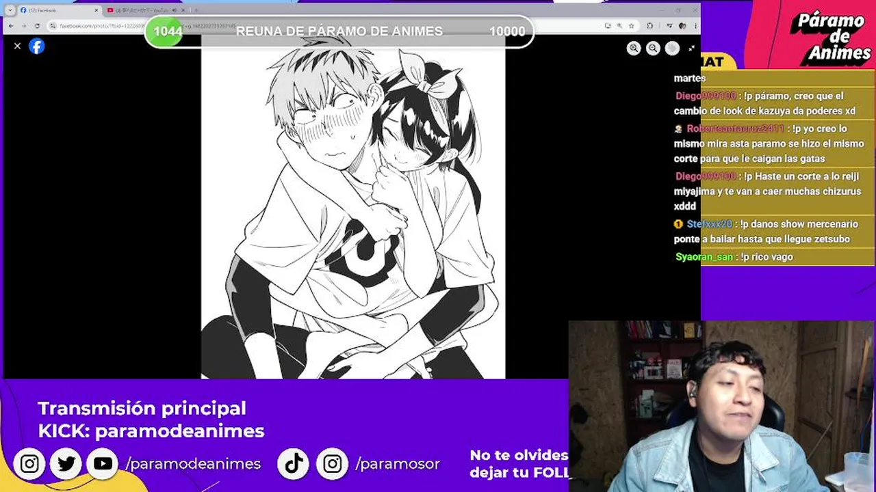This screenshot has width=876, height=492.
Task: Click the /paramosor handle text
Action: tap(398, 465)
